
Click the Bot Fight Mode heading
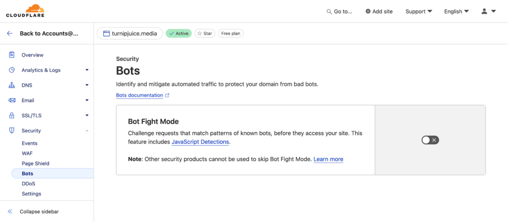(x=154, y=122)
